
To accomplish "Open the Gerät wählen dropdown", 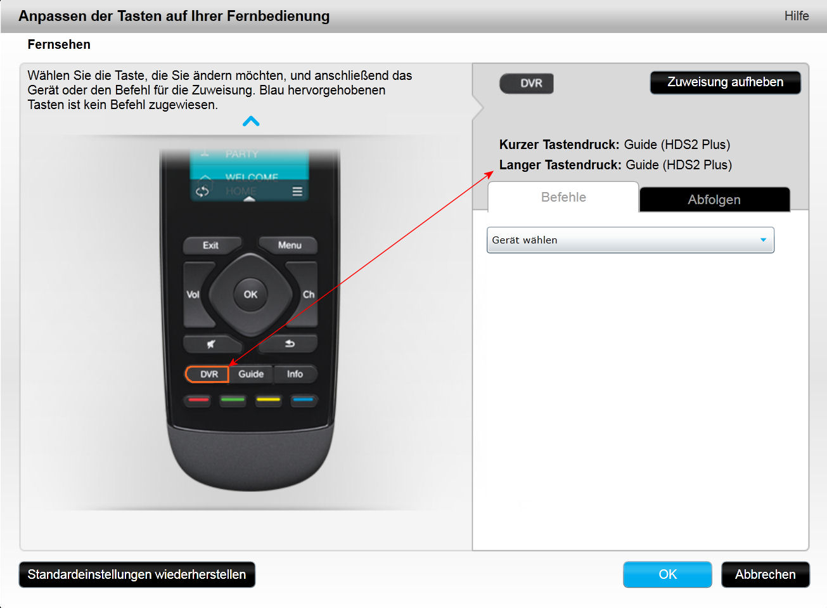I will pos(631,240).
